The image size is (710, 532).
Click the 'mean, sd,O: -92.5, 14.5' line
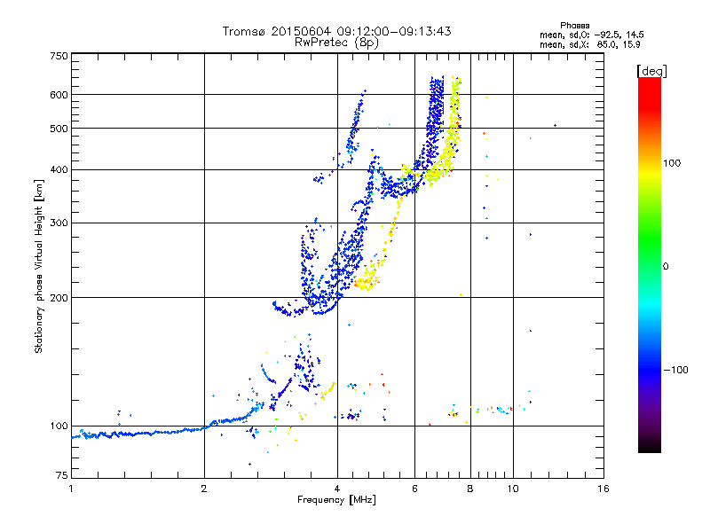592,35
